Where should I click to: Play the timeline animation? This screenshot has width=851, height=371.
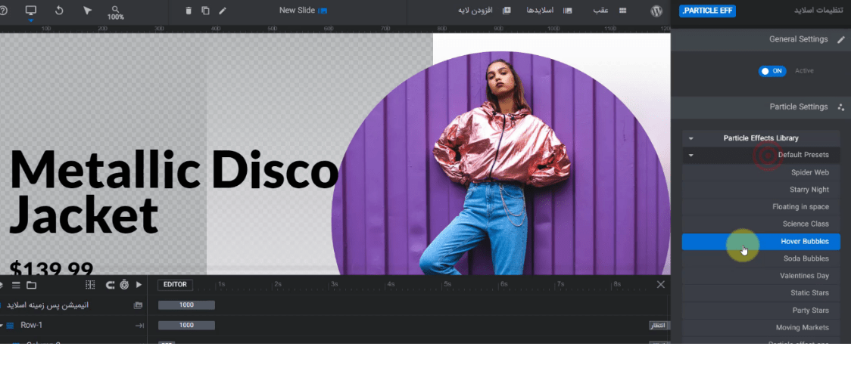point(139,285)
